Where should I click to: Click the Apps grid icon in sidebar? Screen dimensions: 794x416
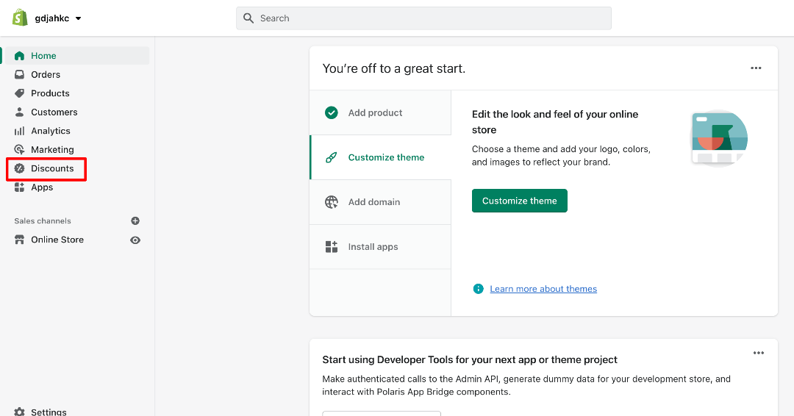pos(19,187)
